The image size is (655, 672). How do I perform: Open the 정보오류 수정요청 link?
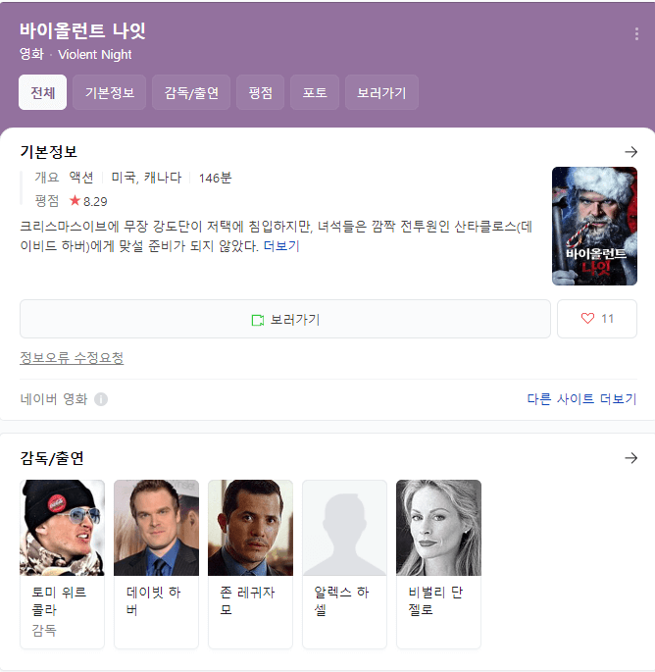[72, 358]
